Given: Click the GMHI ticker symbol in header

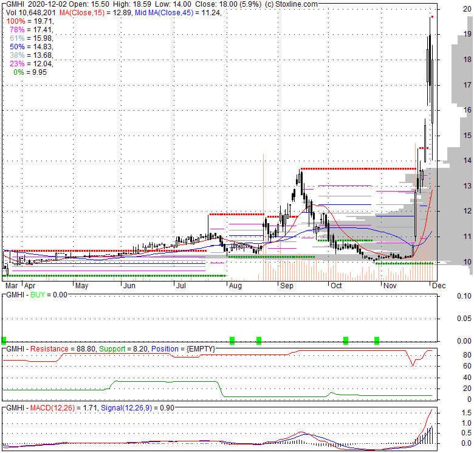Looking at the screenshot, I should (15, 4).
